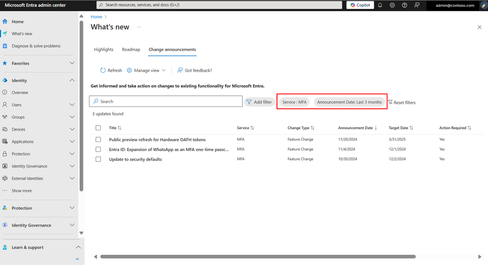Click the Identity Governance icon under Identity
The width and height of the screenshot is (488, 270).
tap(5, 166)
